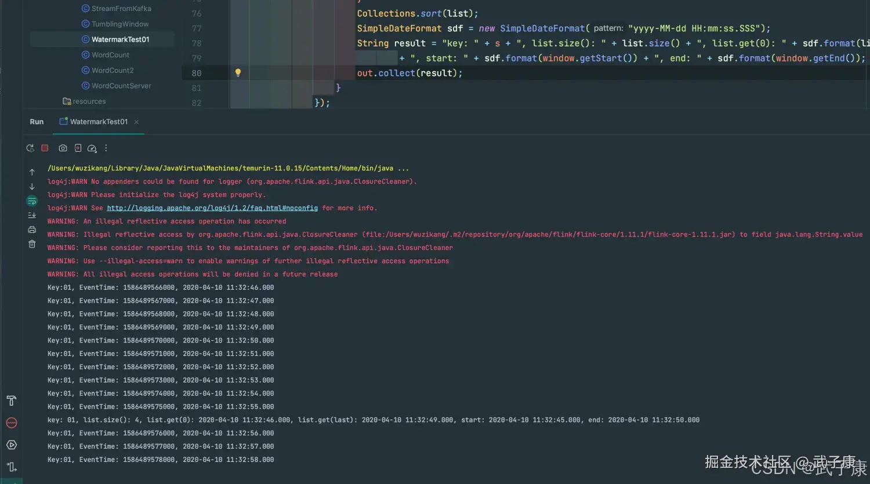This screenshot has width=870, height=484.
Task: Open the Services hexagon play icon
Action: click(x=11, y=445)
